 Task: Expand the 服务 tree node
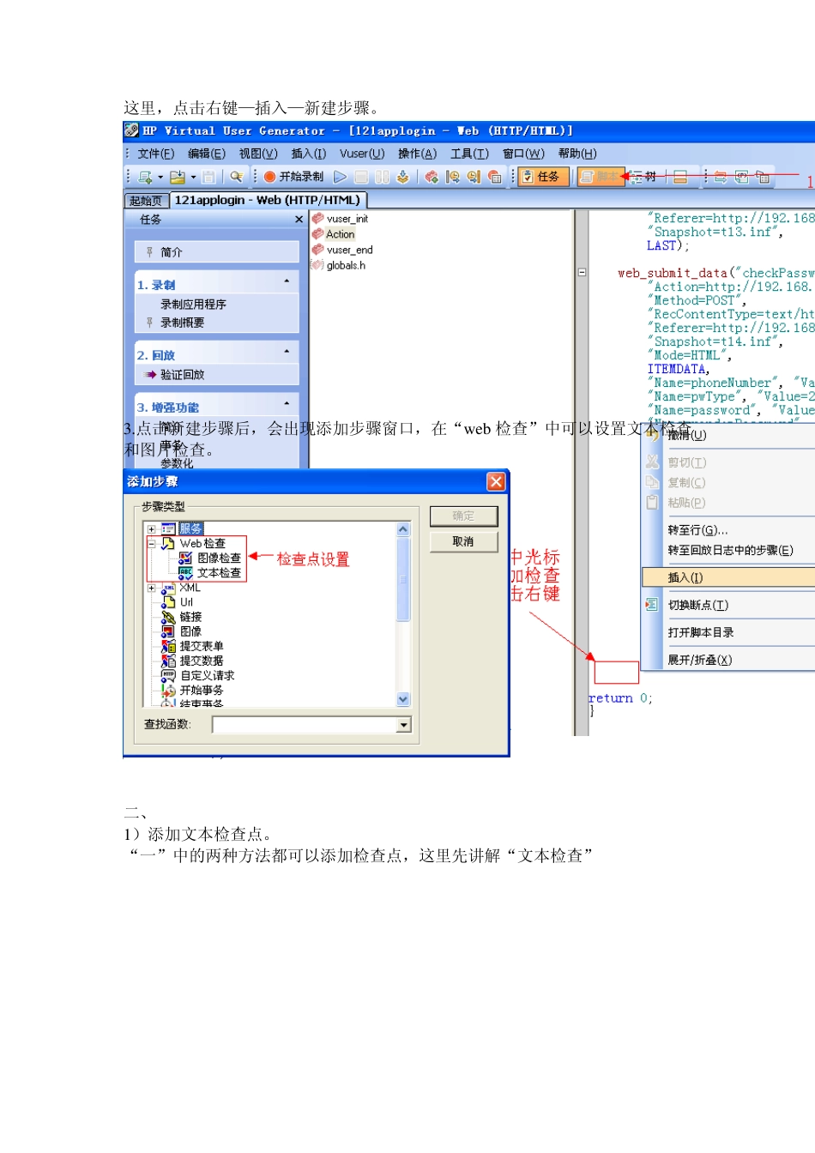click(x=151, y=529)
